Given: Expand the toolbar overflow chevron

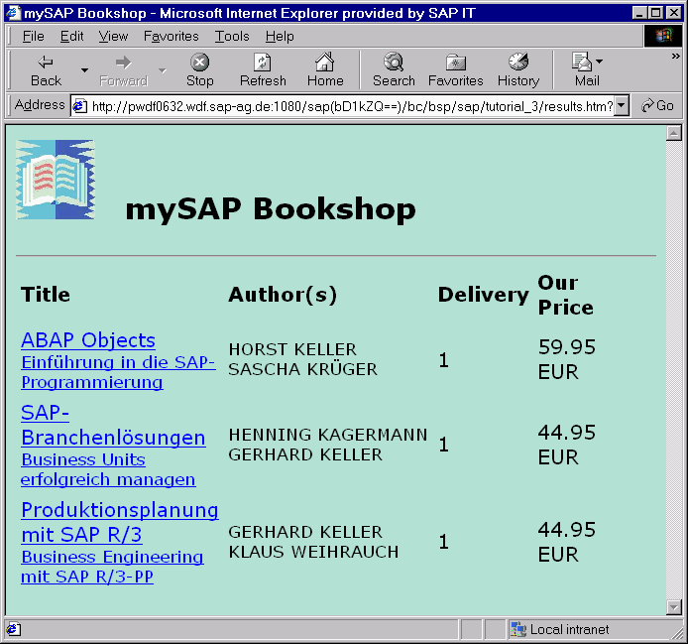Looking at the screenshot, I should point(675,57).
